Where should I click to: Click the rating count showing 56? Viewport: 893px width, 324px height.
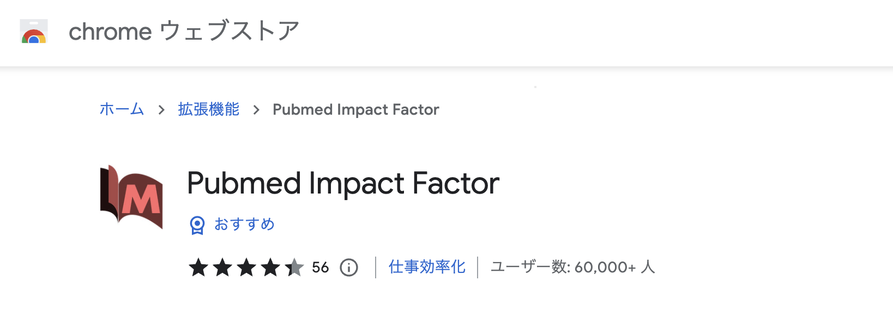(321, 267)
